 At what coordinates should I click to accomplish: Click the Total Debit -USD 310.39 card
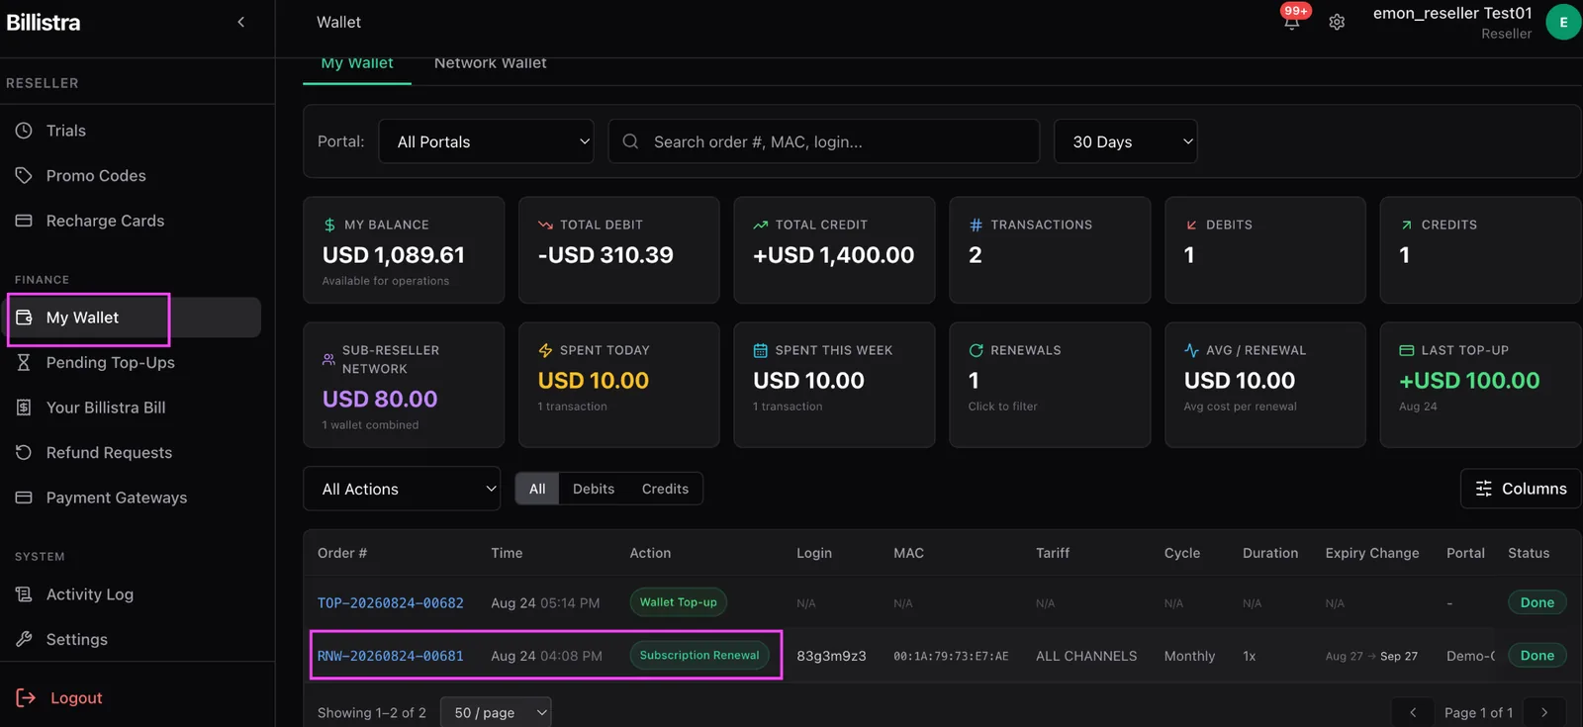[619, 250]
